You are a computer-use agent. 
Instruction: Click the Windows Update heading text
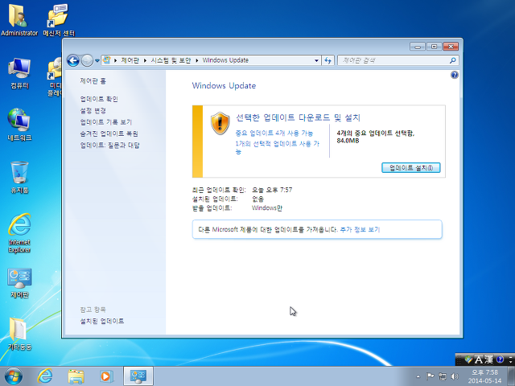pyautogui.click(x=224, y=86)
